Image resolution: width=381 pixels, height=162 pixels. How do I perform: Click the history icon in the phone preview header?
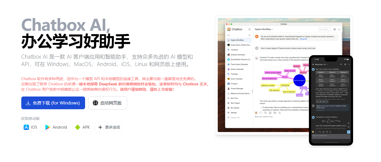pyautogui.click(x=345, y=64)
